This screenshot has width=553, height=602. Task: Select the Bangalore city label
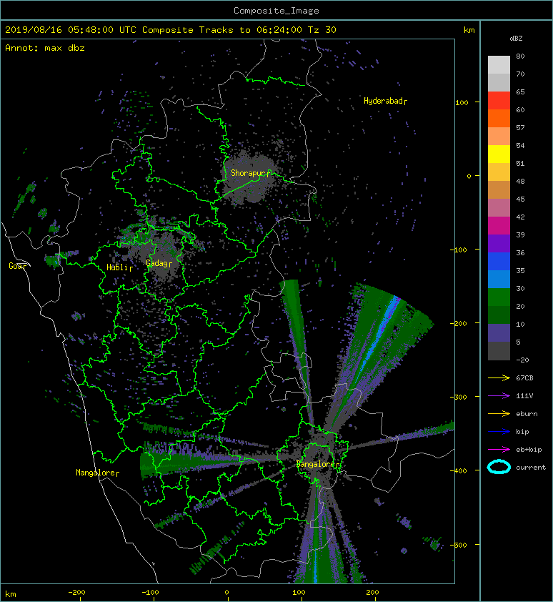[x=317, y=464]
